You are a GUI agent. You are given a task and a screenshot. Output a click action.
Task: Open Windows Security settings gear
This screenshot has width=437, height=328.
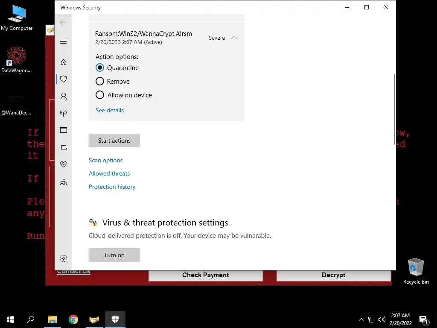pyautogui.click(x=64, y=258)
